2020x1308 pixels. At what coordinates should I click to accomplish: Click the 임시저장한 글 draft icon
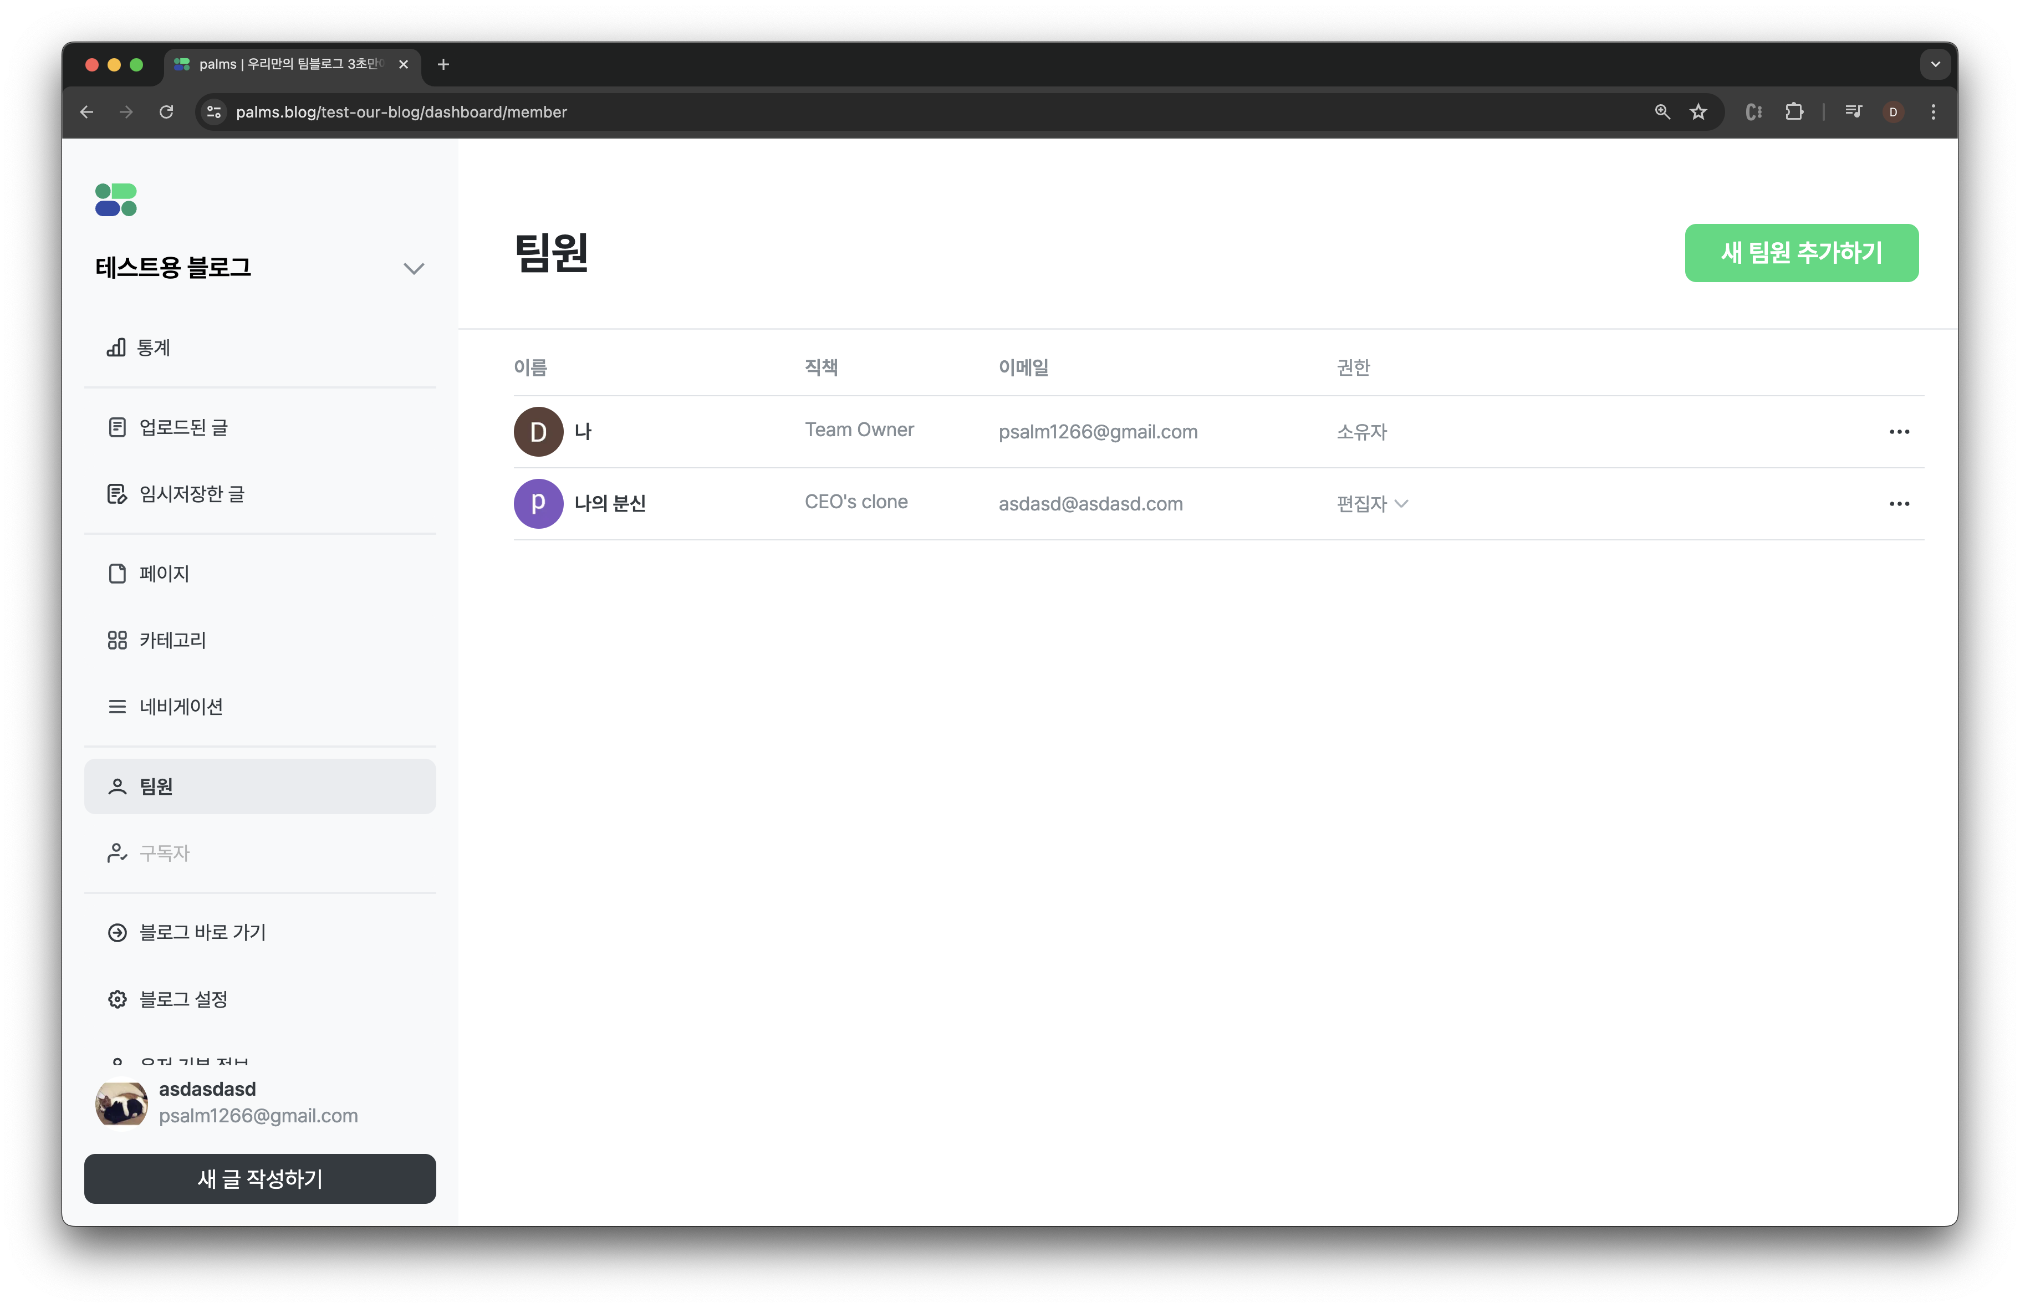tap(117, 494)
